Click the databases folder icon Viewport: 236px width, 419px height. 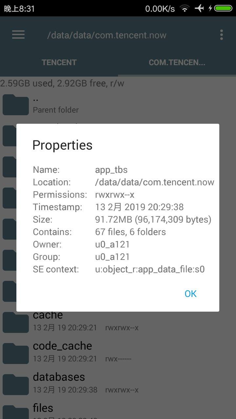[x=16, y=385]
